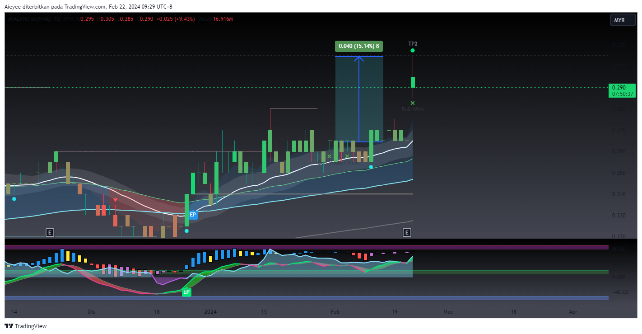The height and width of the screenshot is (334, 642).
Task: Click the Apr label on time axis
Action: click(x=573, y=312)
